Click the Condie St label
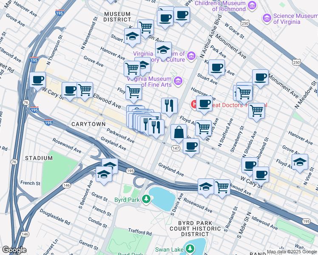Image resolution: width=318 pixels, height=255 pixels. (97, 223)
